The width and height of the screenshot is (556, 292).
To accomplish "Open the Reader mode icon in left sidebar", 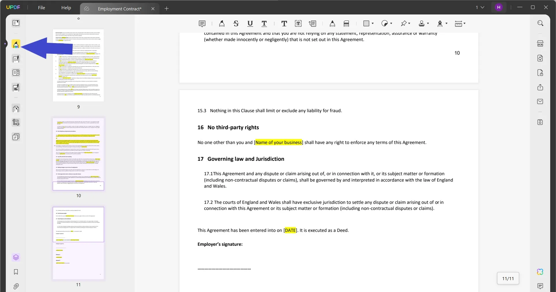I will click(x=16, y=23).
